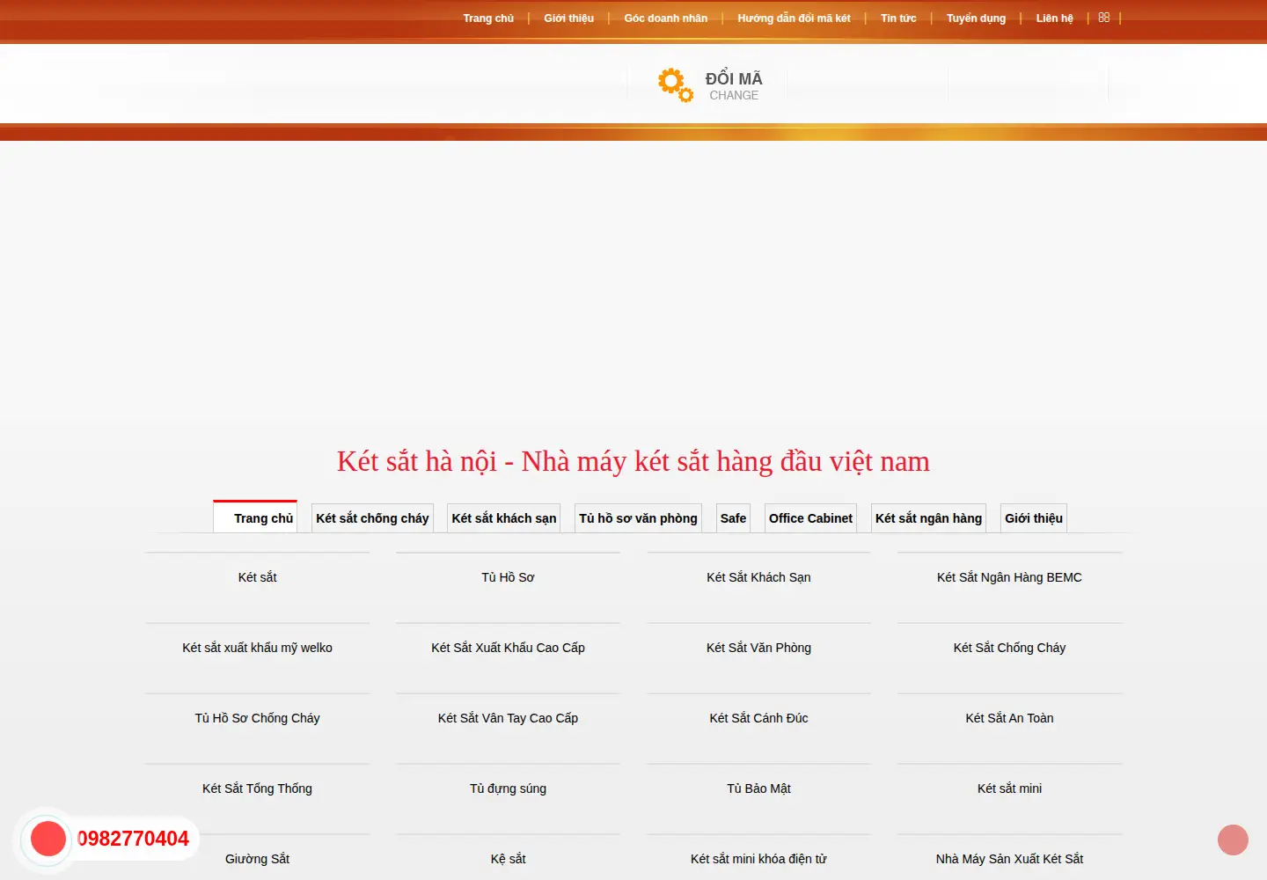Open Két Sắt Khách Sạn category
1267x880 pixels.
click(758, 577)
